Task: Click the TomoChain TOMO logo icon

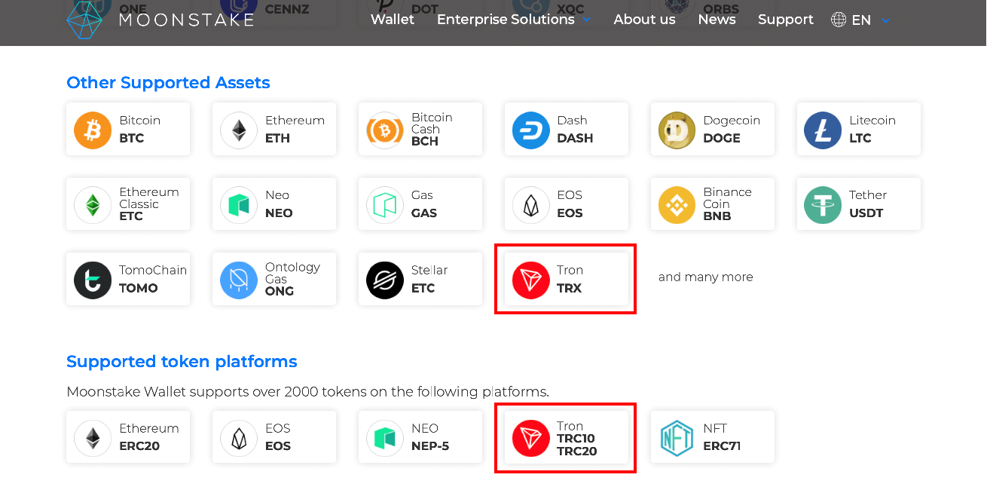Action: [x=93, y=280]
